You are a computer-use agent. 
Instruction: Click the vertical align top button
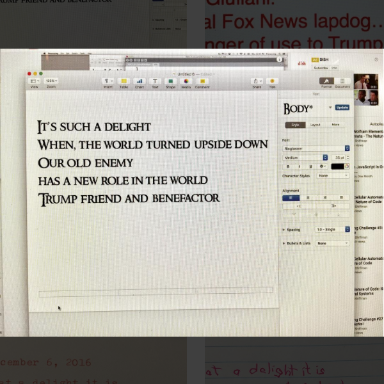(x=294, y=215)
